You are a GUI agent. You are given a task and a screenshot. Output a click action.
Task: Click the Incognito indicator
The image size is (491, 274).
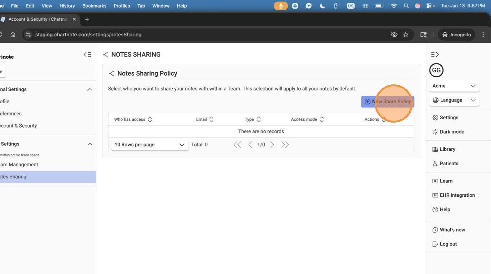456,35
